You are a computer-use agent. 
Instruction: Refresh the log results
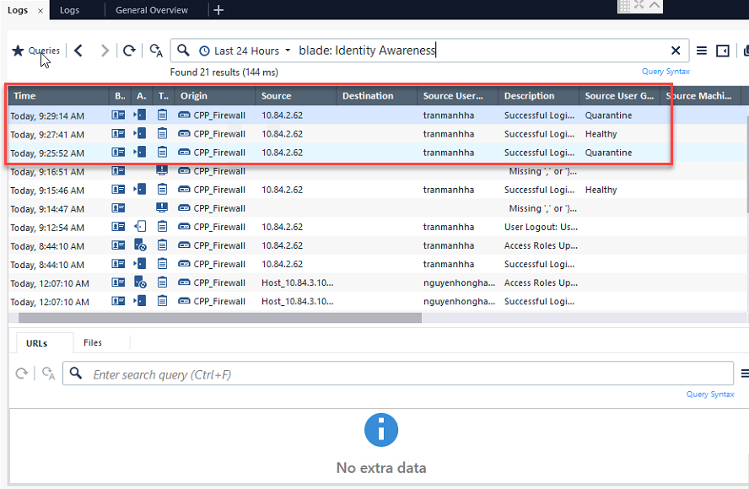point(129,51)
